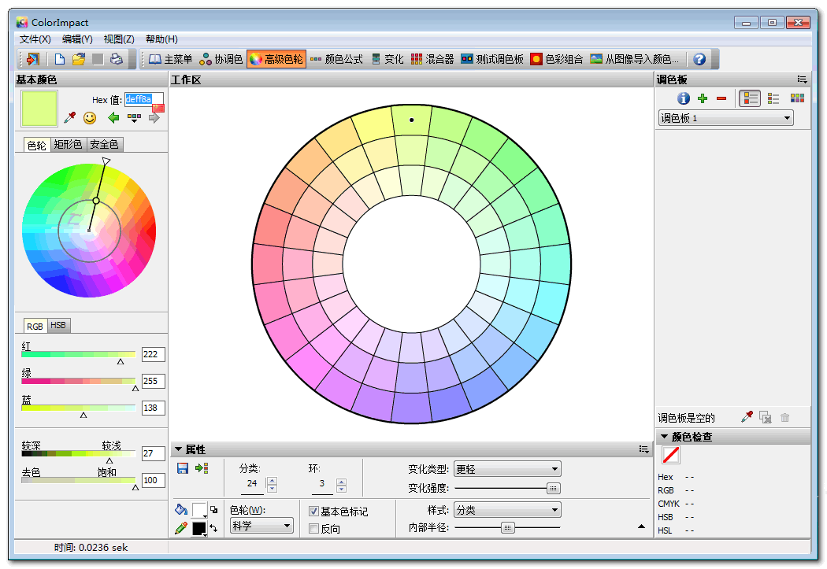827x569 pixels.
Task: Uncheck the 基本色标记 checkbox
Action: 313,509
